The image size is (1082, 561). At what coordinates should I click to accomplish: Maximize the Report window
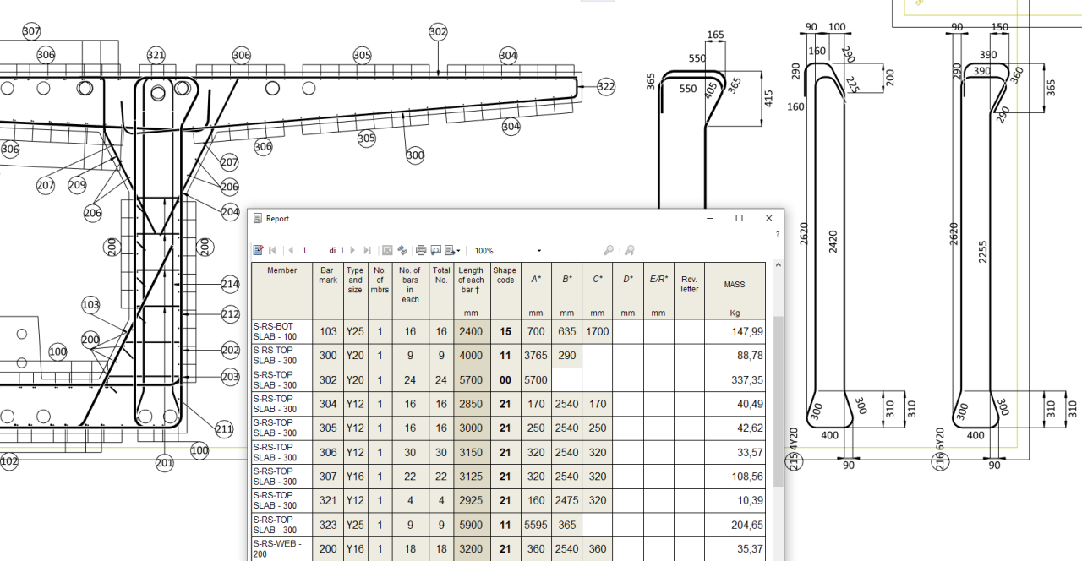pos(739,218)
